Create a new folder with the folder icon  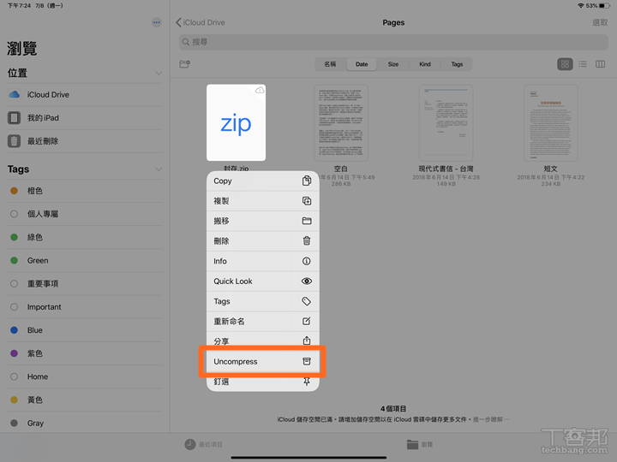(x=184, y=64)
